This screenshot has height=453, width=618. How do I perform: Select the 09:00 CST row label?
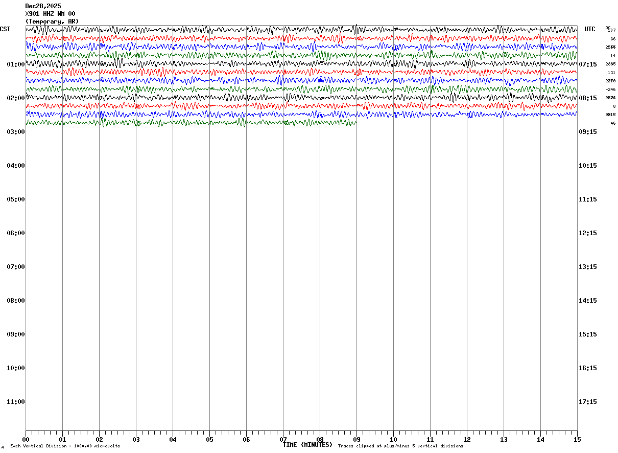[x=16, y=334]
